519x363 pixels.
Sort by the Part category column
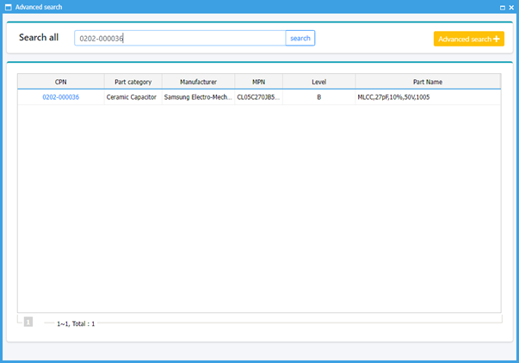point(133,82)
